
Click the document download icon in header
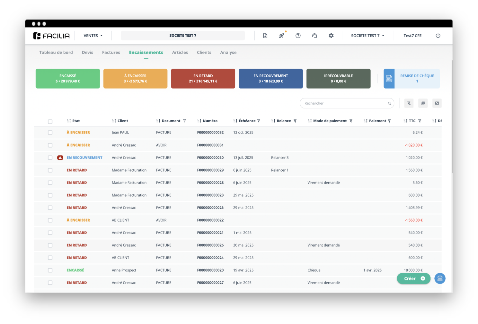click(x=265, y=36)
